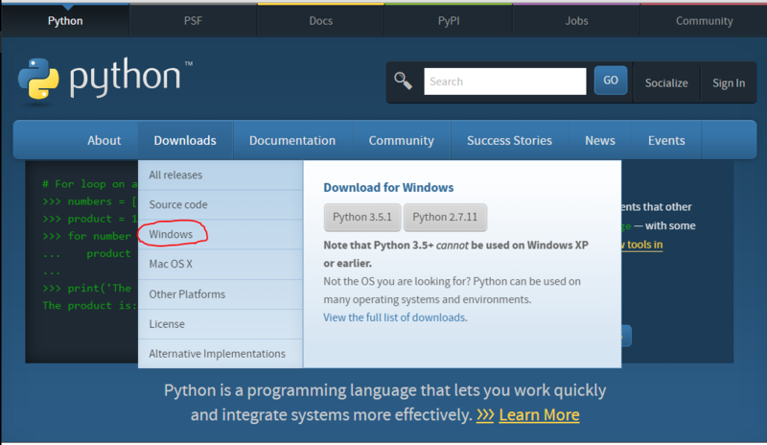The height and width of the screenshot is (445, 767).
Task: Open the Documentation navigation menu
Action: coord(292,140)
